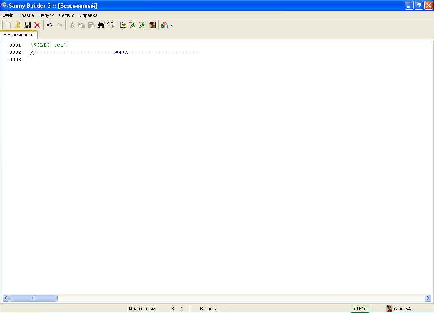Click the Вставка insert mode indicator
Image resolution: width=434 pixels, height=313 pixels.
209,309
